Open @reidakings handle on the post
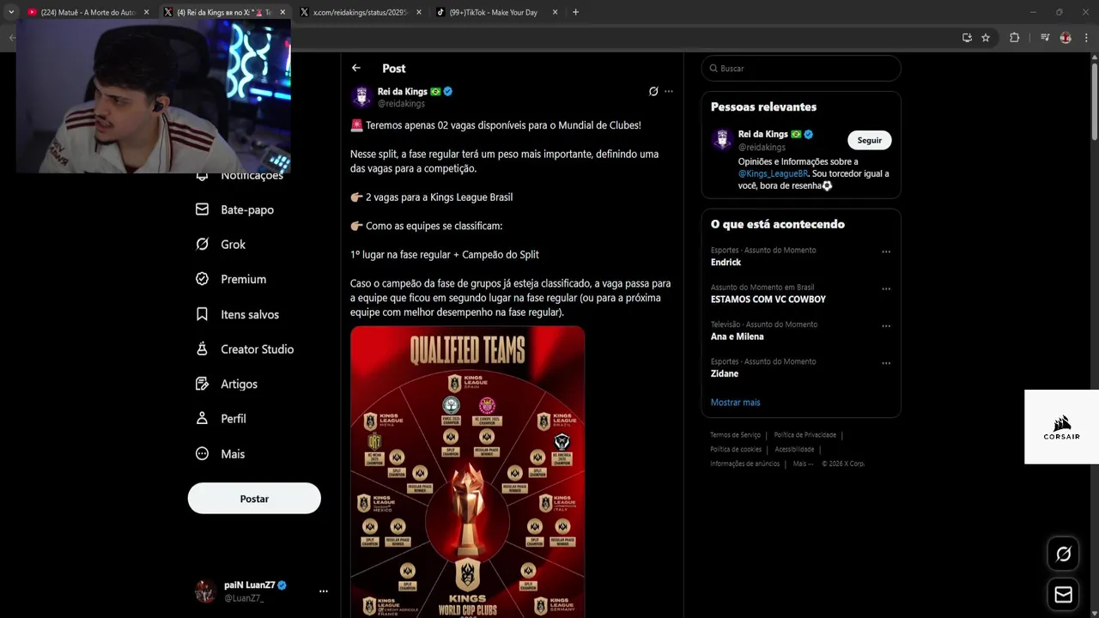This screenshot has width=1099, height=618. [401, 104]
